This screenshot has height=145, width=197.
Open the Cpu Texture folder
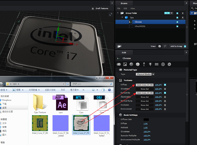coord(40,104)
